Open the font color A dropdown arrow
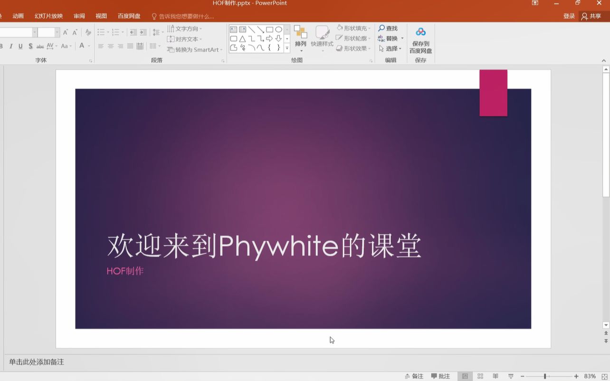 click(88, 46)
